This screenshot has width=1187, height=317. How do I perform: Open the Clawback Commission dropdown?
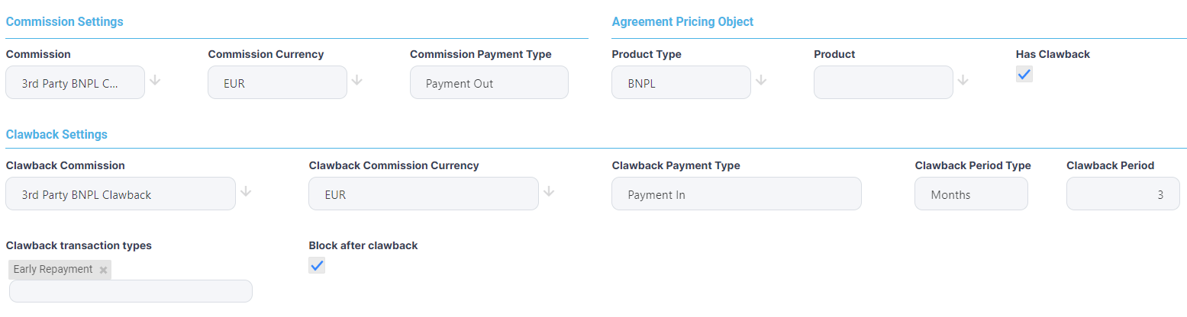(x=121, y=194)
